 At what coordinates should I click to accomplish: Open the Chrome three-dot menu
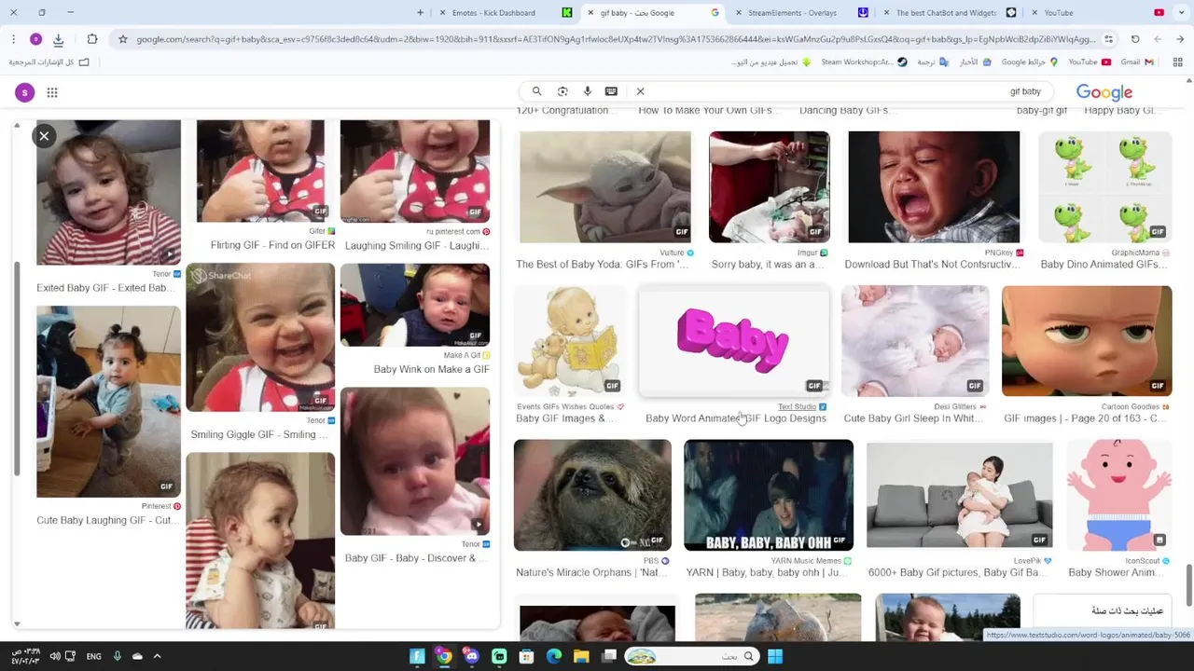(x=13, y=39)
